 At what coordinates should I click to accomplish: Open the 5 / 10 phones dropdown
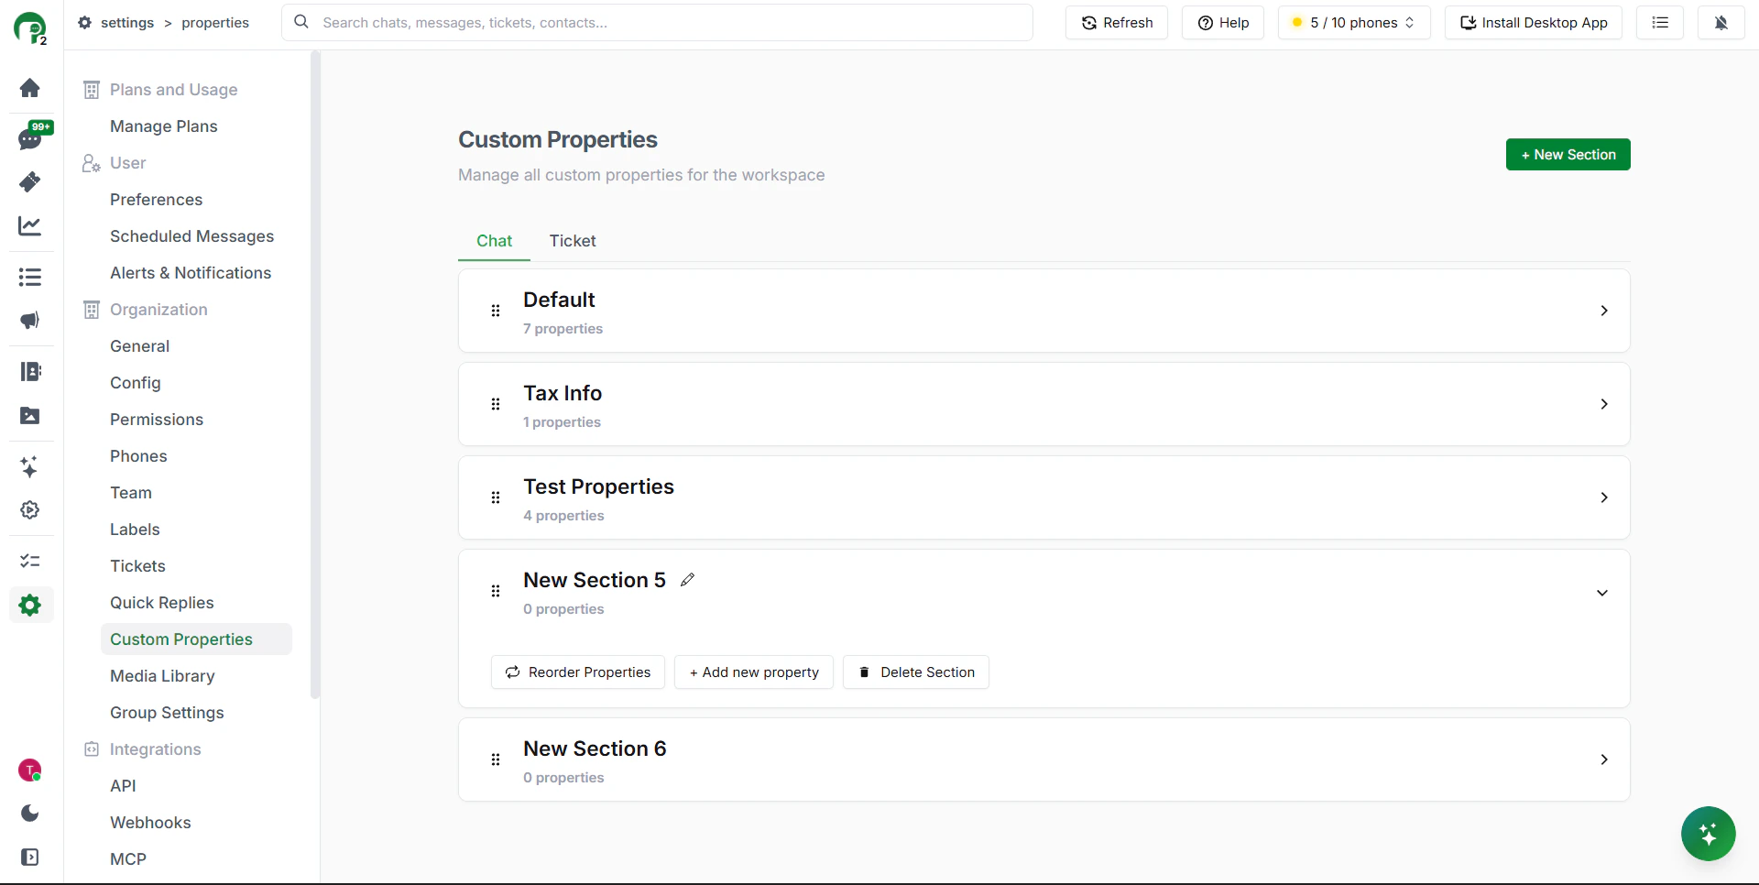pyautogui.click(x=1353, y=23)
